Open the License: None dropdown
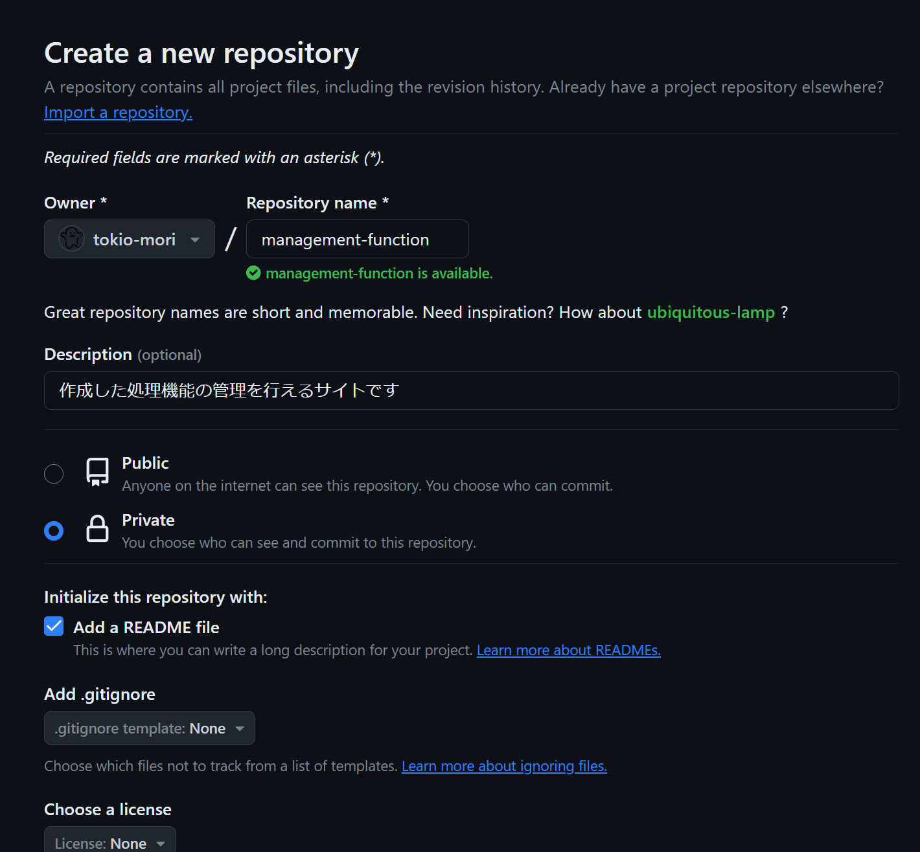The width and height of the screenshot is (920, 852). click(x=109, y=843)
